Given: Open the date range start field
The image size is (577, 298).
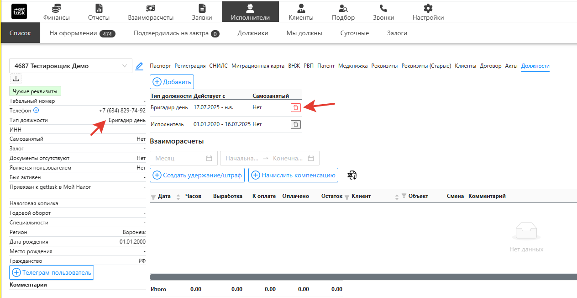Looking at the screenshot, I should tap(242, 158).
